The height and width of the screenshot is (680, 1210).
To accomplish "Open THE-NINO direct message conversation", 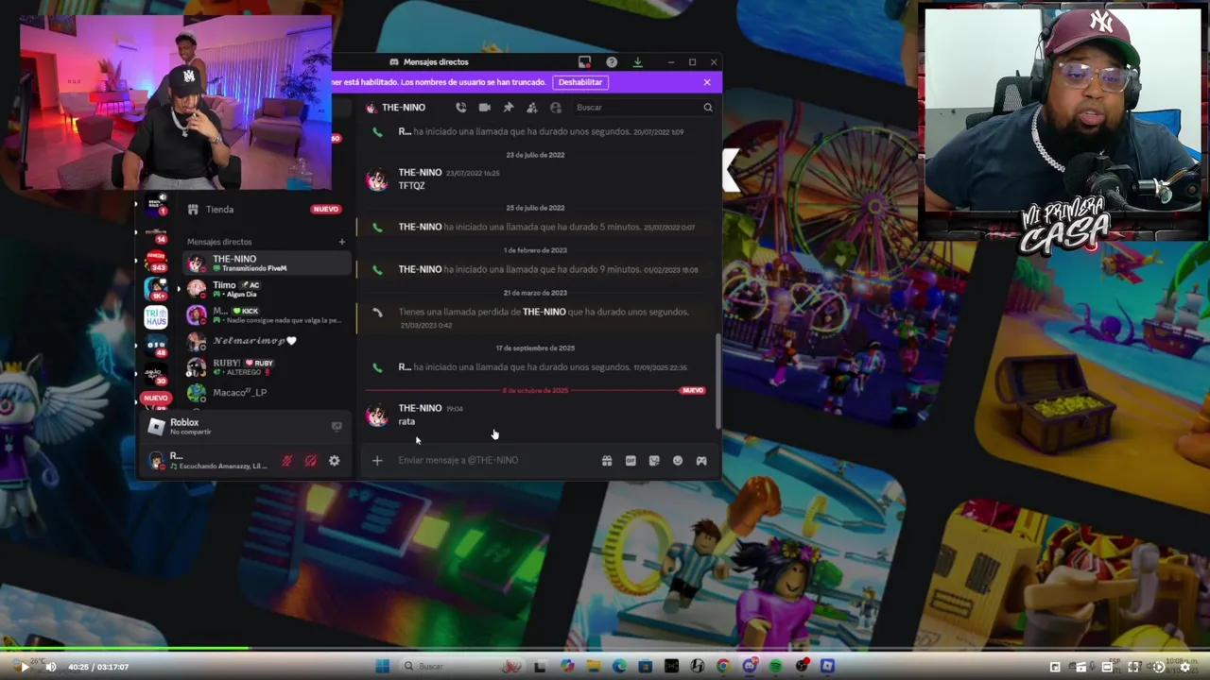I will coord(267,263).
